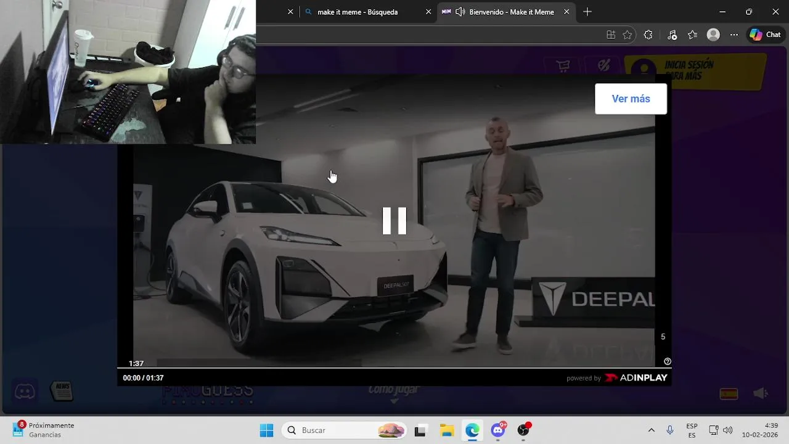Click the Ver más button on the ad

pos(631,99)
